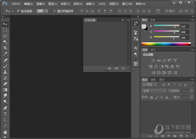Viewport: 196px width, 139px height.
Task: Click the G value field 208
Action: 185,32
